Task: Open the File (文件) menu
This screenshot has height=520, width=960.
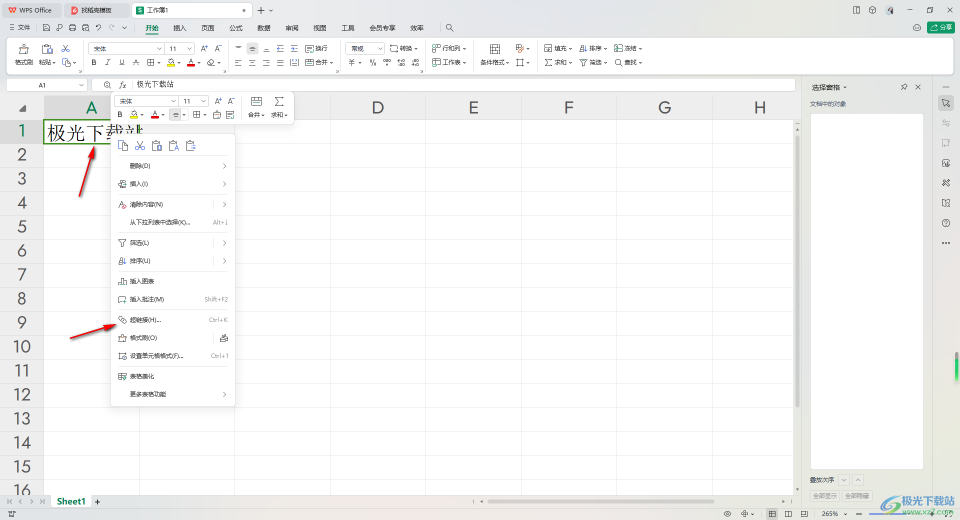Action: pos(19,27)
